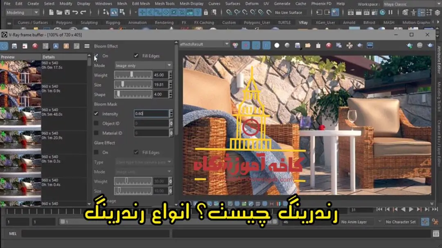Click Bloom Mask Intensity input field
The width and height of the screenshot is (442, 248).
151,114
